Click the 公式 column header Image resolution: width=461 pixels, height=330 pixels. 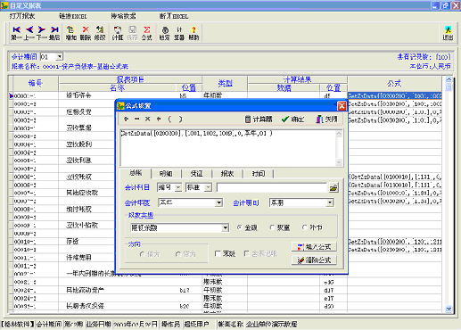[394, 84]
